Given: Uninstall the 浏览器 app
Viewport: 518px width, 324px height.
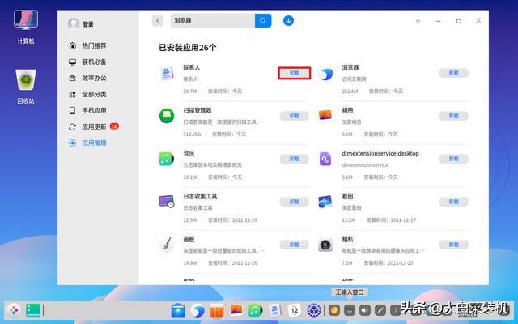Looking at the screenshot, I should (453, 73).
